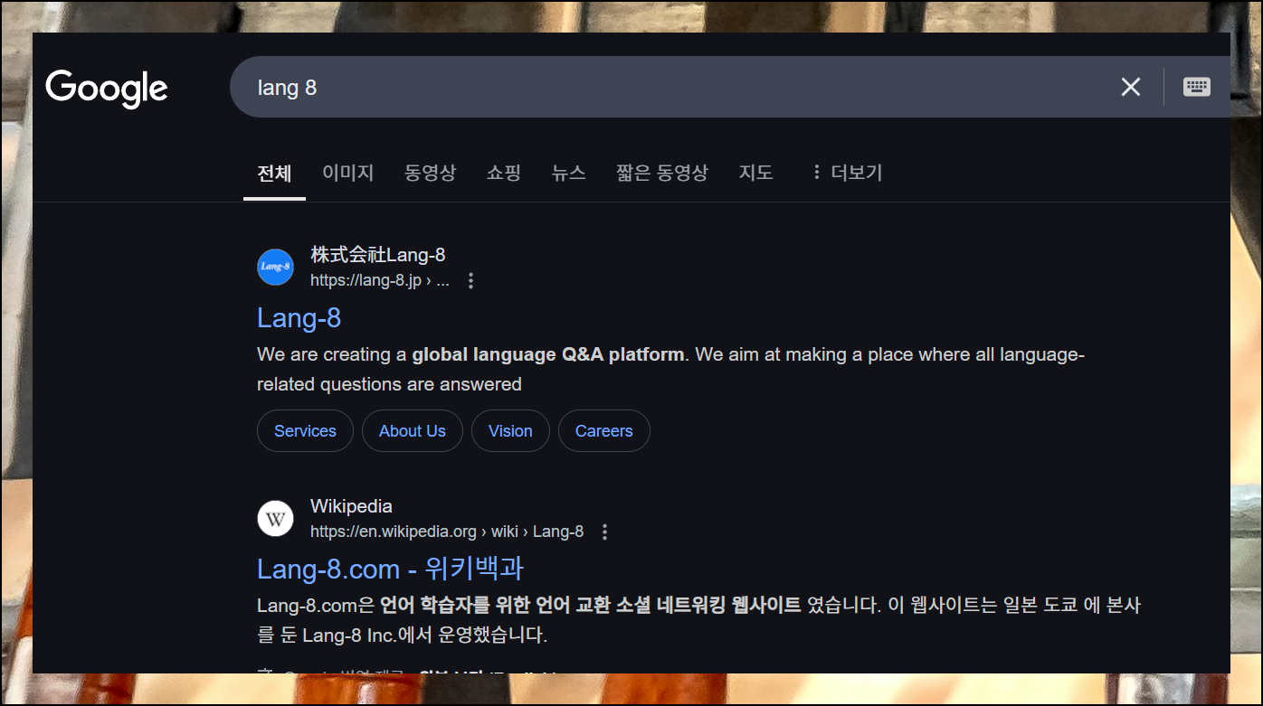Image resolution: width=1263 pixels, height=706 pixels.
Task: Switch to the 지도 tab
Action: click(x=755, y=172)
